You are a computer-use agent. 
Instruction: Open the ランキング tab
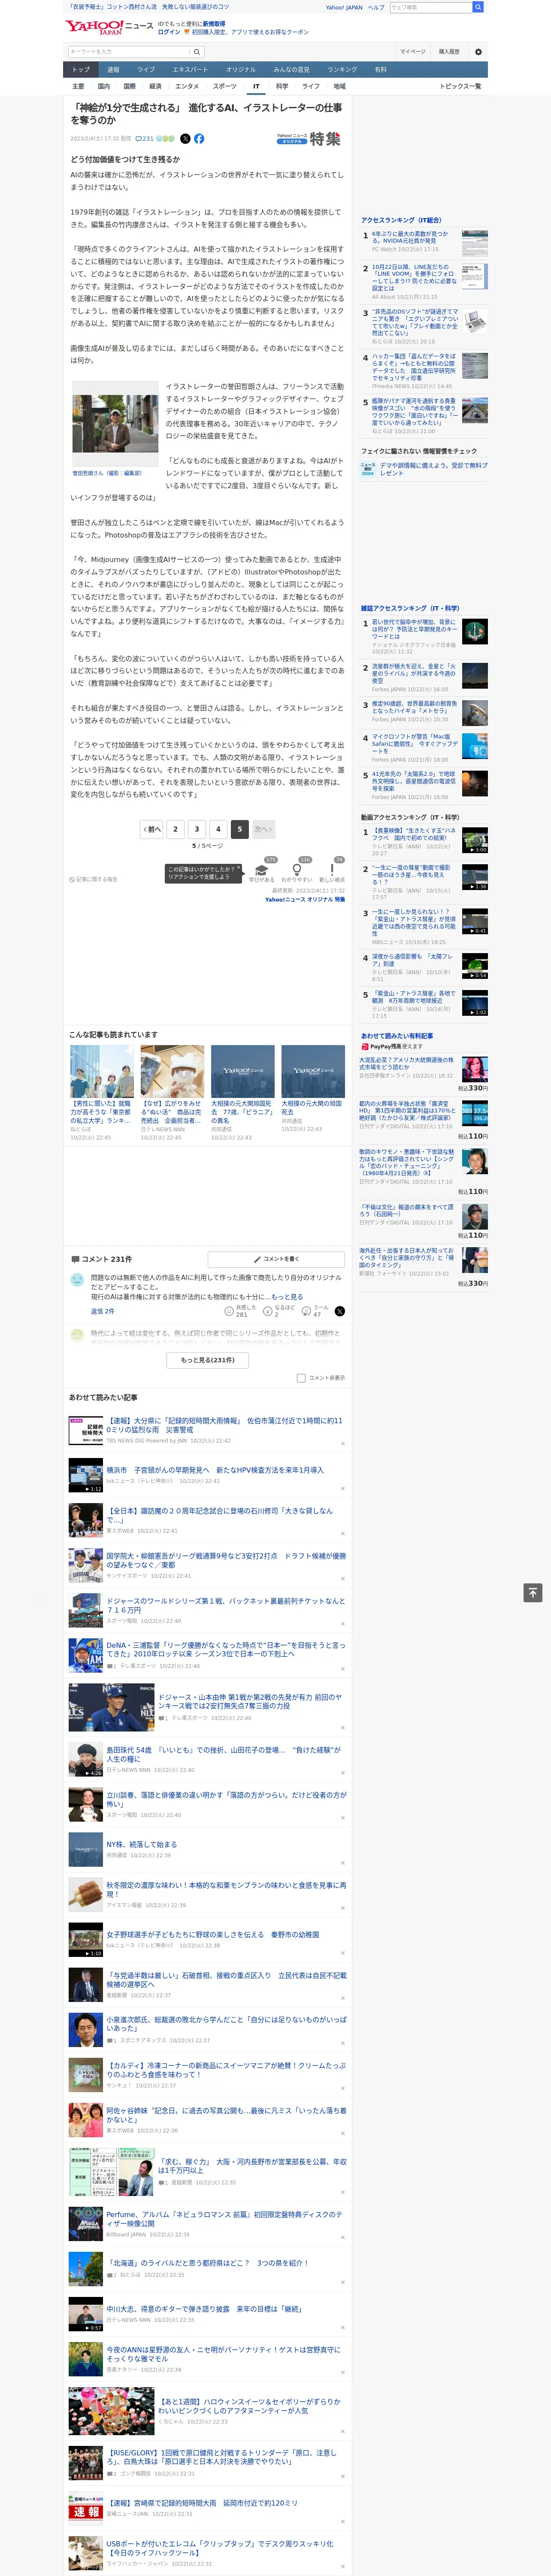coord(342,70)
